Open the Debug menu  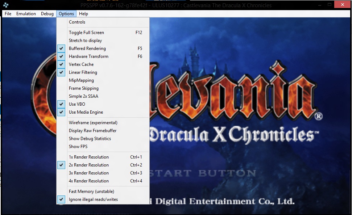click(47, 14)
